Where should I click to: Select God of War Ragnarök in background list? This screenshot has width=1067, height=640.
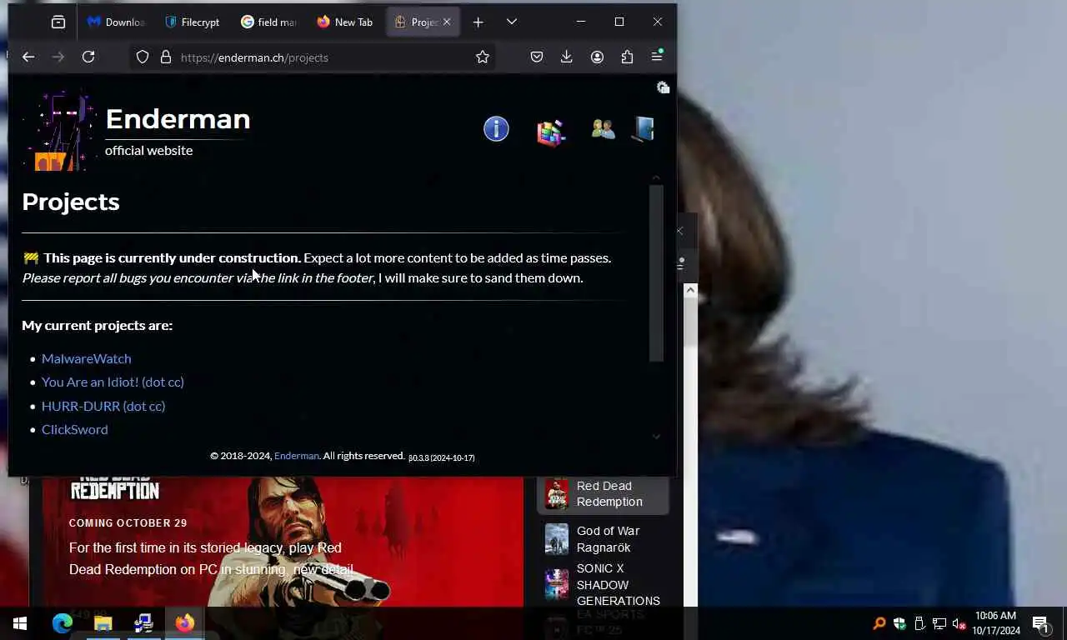point(603,539)
